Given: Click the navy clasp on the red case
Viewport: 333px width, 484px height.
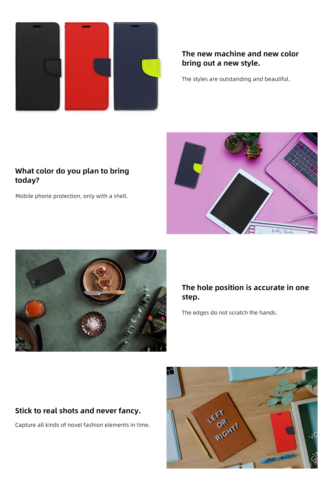Looking at the screenshot, I should [102, 67].
